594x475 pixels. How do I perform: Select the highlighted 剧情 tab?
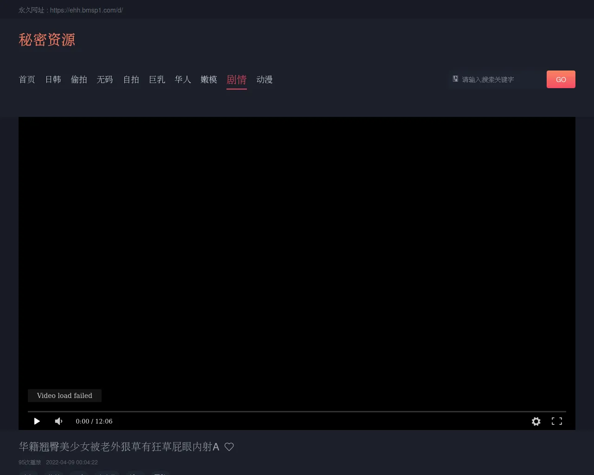237,80
